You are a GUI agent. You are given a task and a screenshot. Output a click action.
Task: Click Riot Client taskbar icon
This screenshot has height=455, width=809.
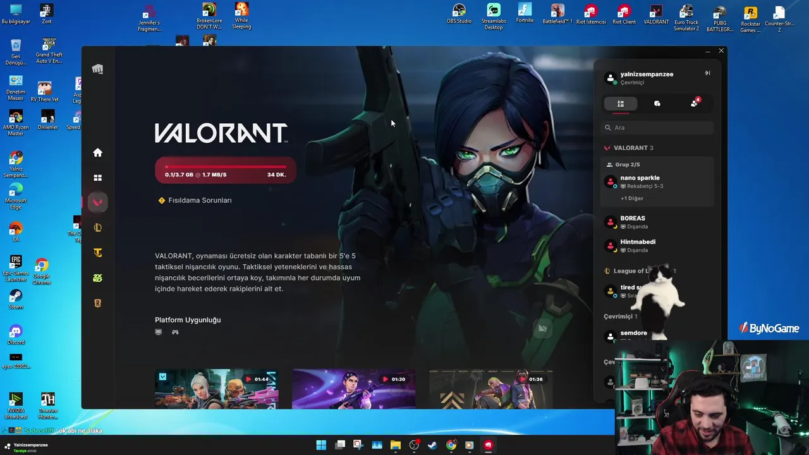point(489,445)
